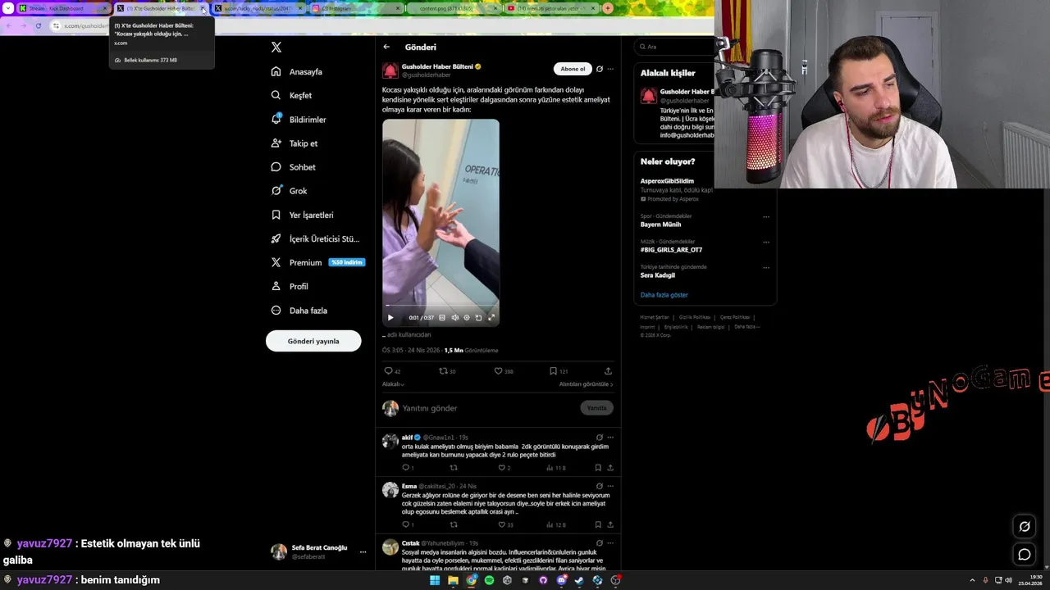Open Takip et in sidebar
Image resolution: width=1050 pixels, height=590 pixels.
click(x=294, y=143)
